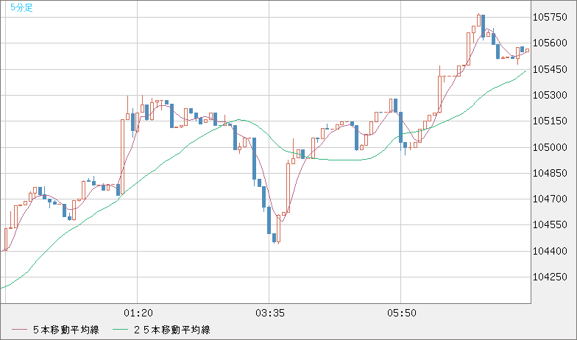
Task: Click the 105300 price axis value
Action: click(550, 96)
